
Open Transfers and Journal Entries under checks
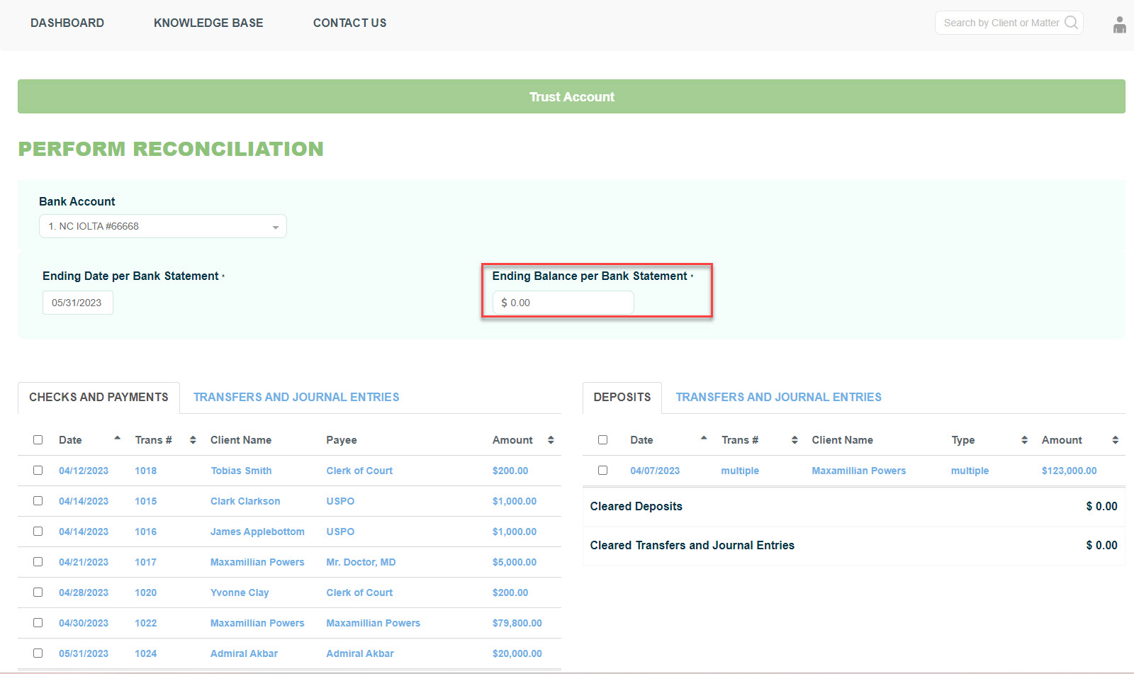296,397
